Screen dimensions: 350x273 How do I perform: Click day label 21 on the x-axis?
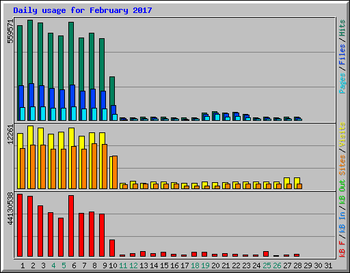(226, 265)
